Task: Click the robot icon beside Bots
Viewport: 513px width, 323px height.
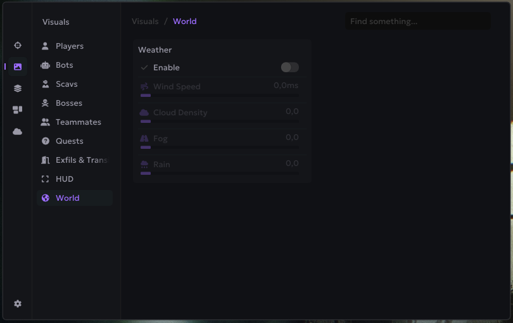Action: [x=46, y=65]
